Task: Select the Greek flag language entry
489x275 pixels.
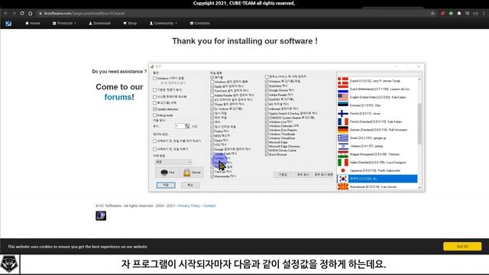Action: (377, 137)
